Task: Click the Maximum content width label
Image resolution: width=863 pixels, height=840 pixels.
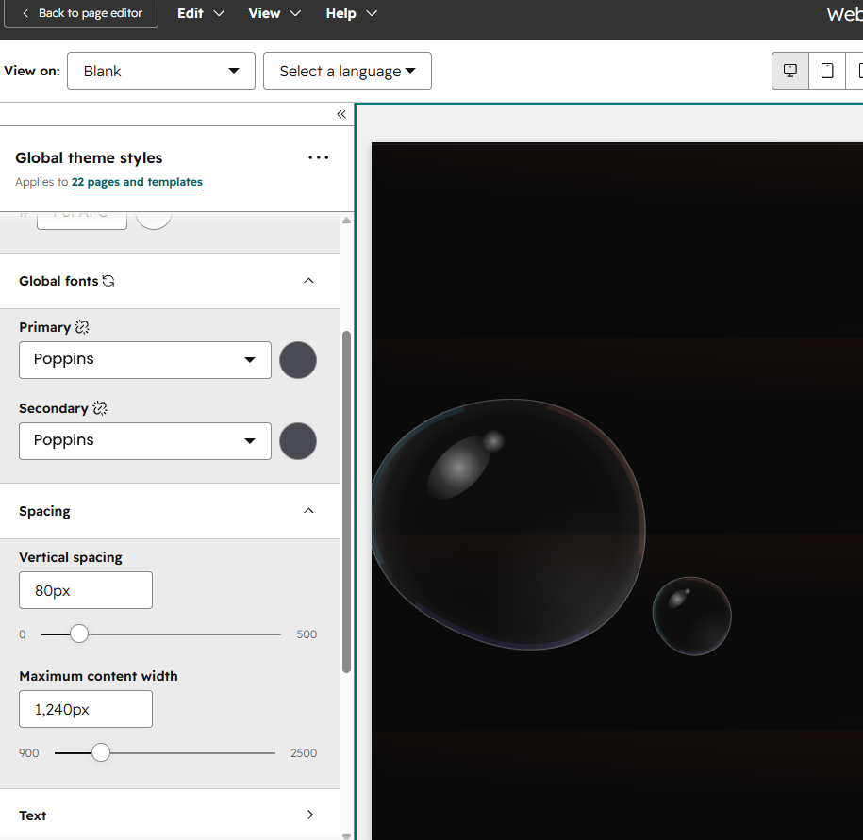Action: click(98, 676)
